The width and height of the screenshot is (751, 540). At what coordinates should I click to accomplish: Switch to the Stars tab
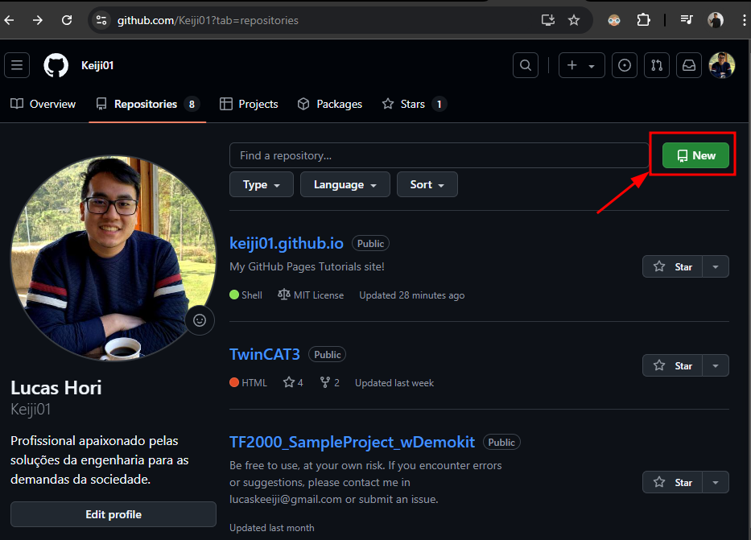(x=414, y=104)
